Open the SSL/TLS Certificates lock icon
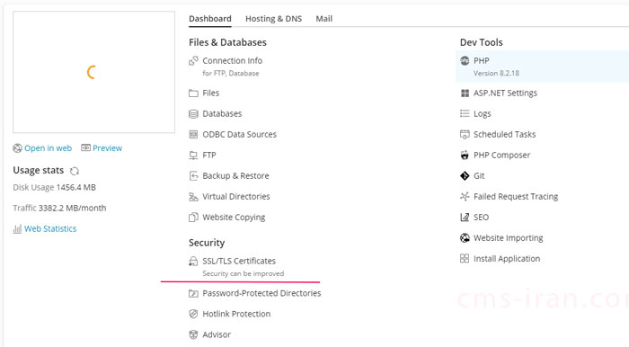Viewport: 629px width, 347px height. (x=193, y=262)
